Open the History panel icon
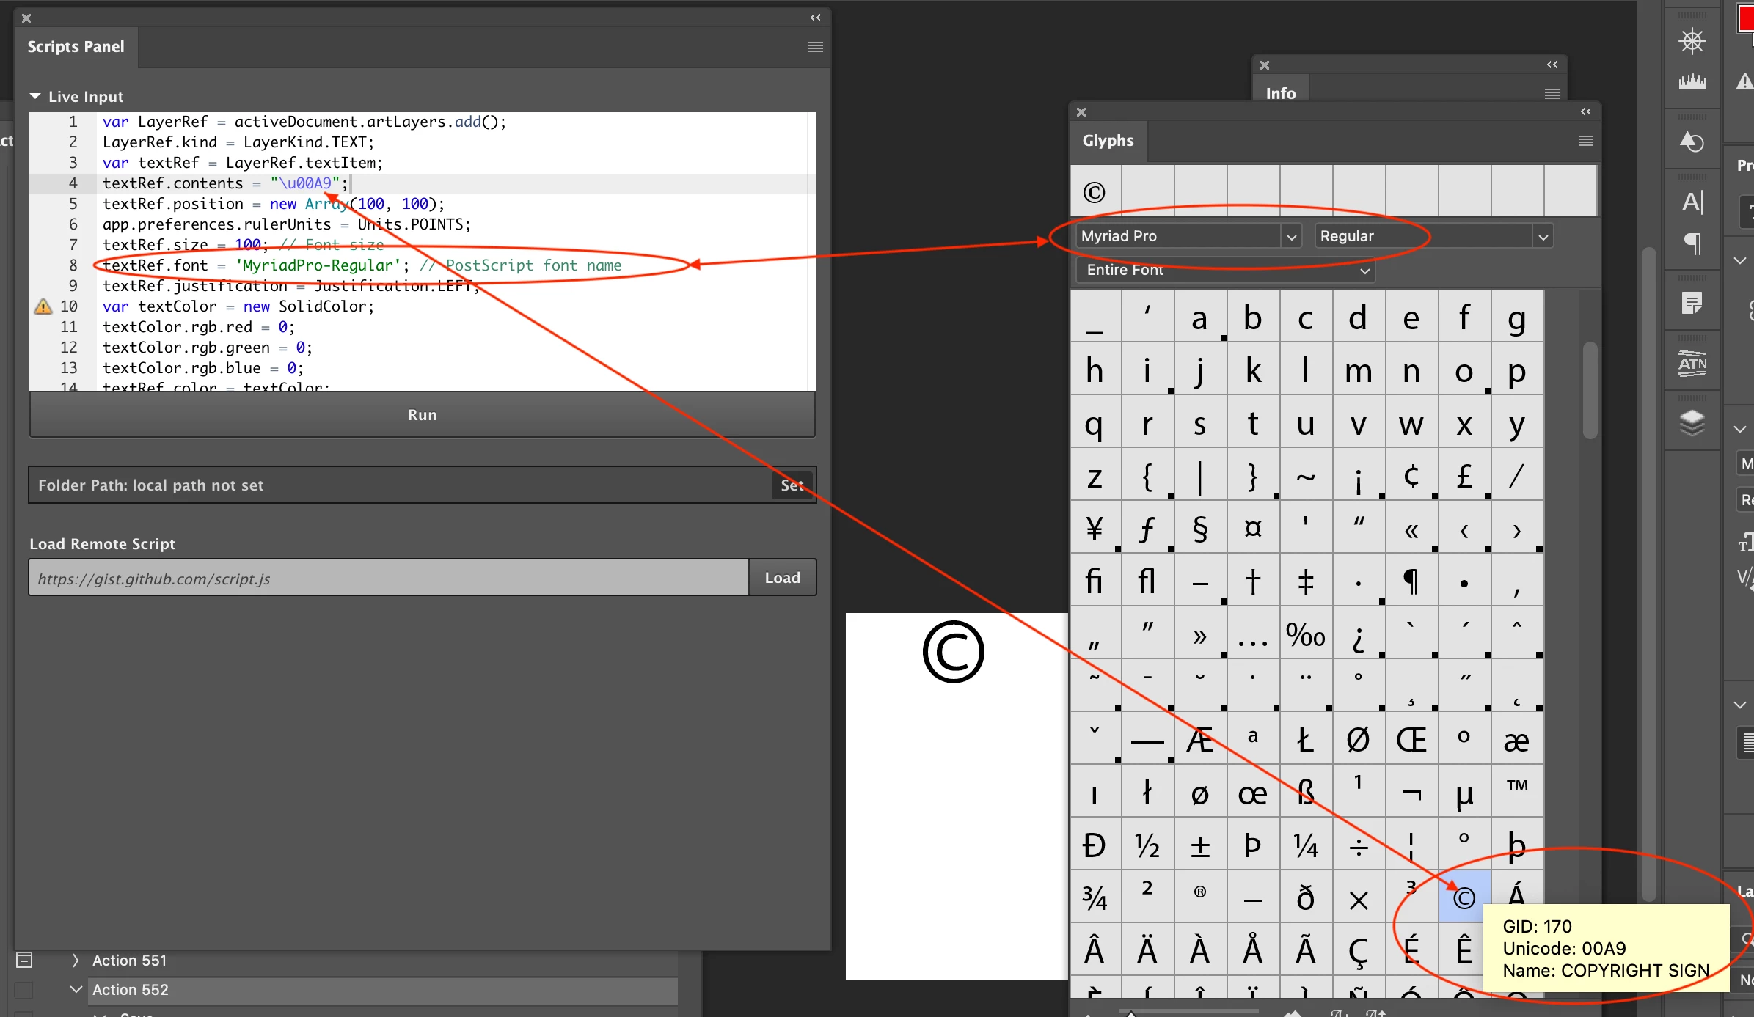The width and height of the screenshot is (1754, 1017). click(1692, 142)
